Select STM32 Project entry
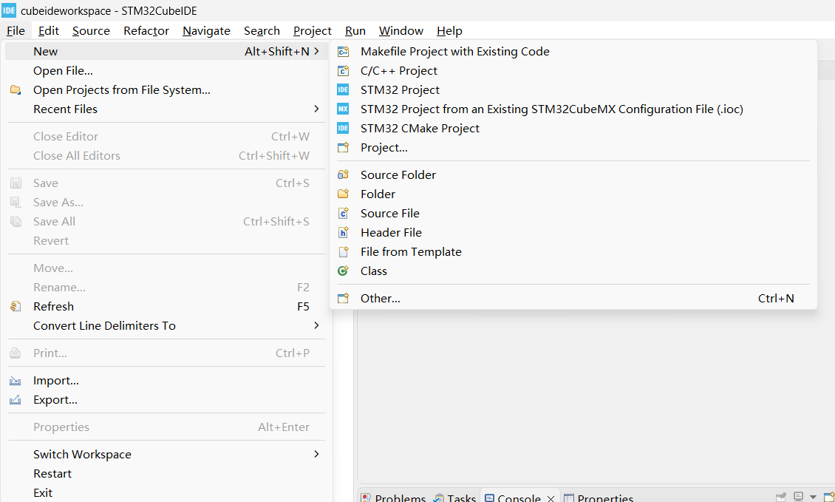 tap(573, 90)
